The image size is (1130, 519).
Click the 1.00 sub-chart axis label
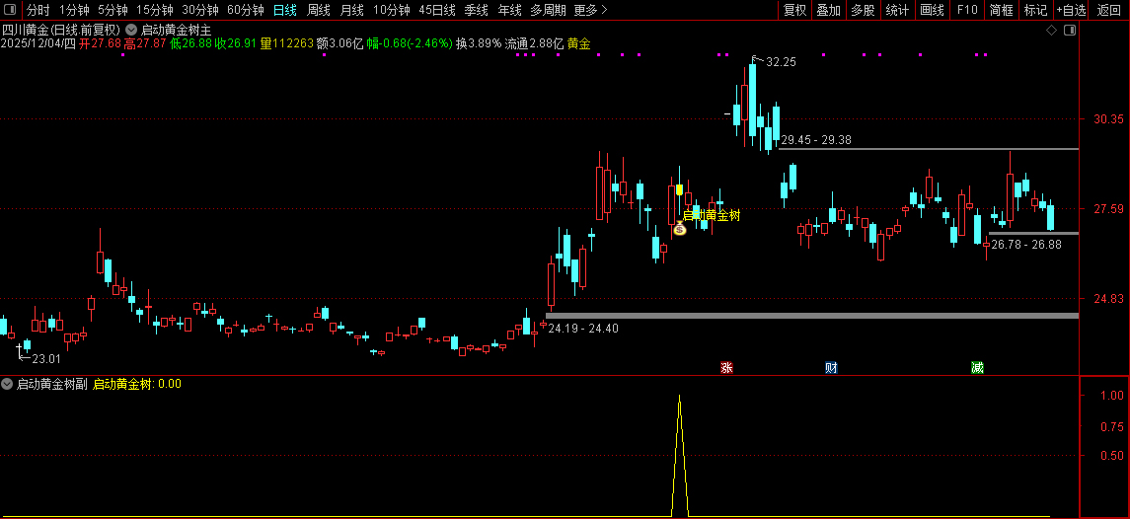click(1112, 395)
